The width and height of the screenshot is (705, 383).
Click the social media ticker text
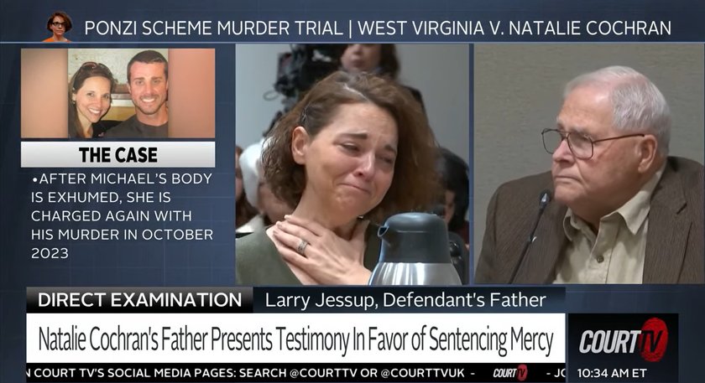(251, 373)
